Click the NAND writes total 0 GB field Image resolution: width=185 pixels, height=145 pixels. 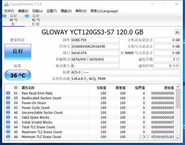pyautogui.click(x=167, y=53)
